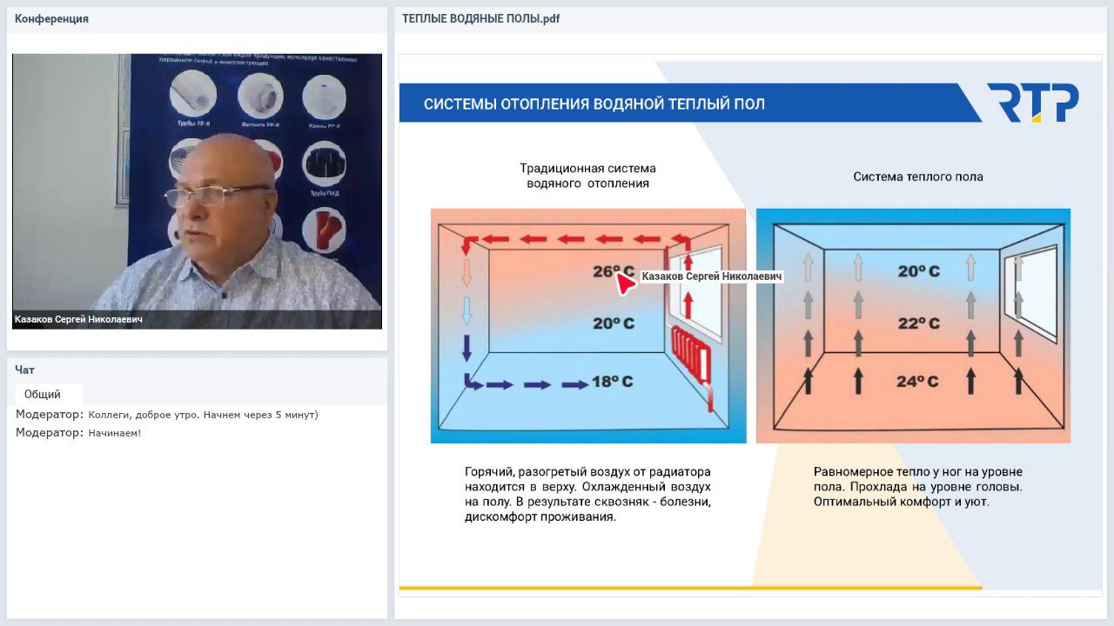The image size is (1114, 626).
Task: Click heading 'Традиционная система водяного отопления'
Action: point(587,176)
